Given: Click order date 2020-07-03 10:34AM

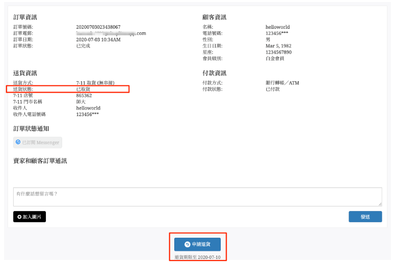Looking at the screenshot, I should pyautogui.click(x=98, y=39).
